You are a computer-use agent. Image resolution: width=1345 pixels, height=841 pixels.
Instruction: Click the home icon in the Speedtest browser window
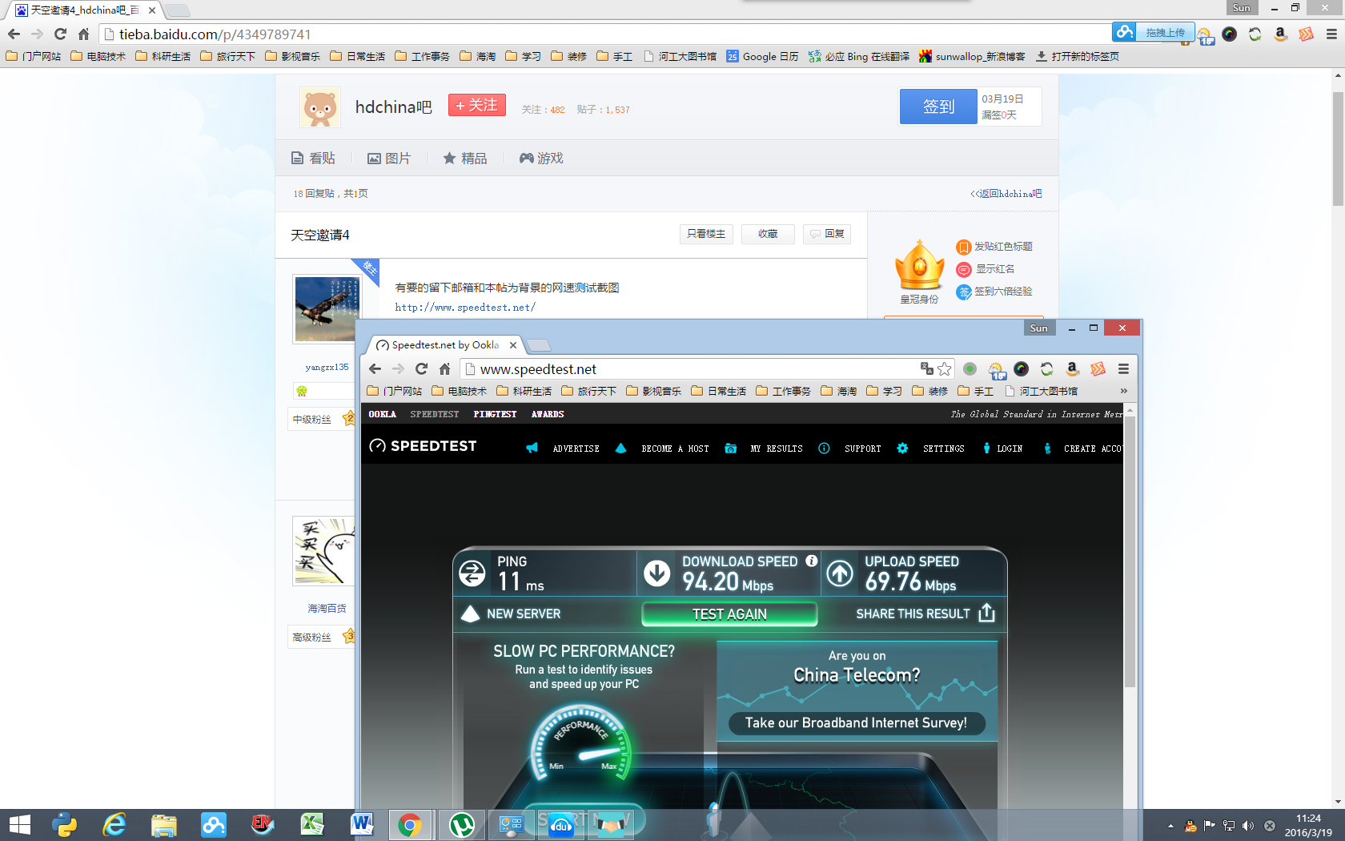click(x=444, y=368)
